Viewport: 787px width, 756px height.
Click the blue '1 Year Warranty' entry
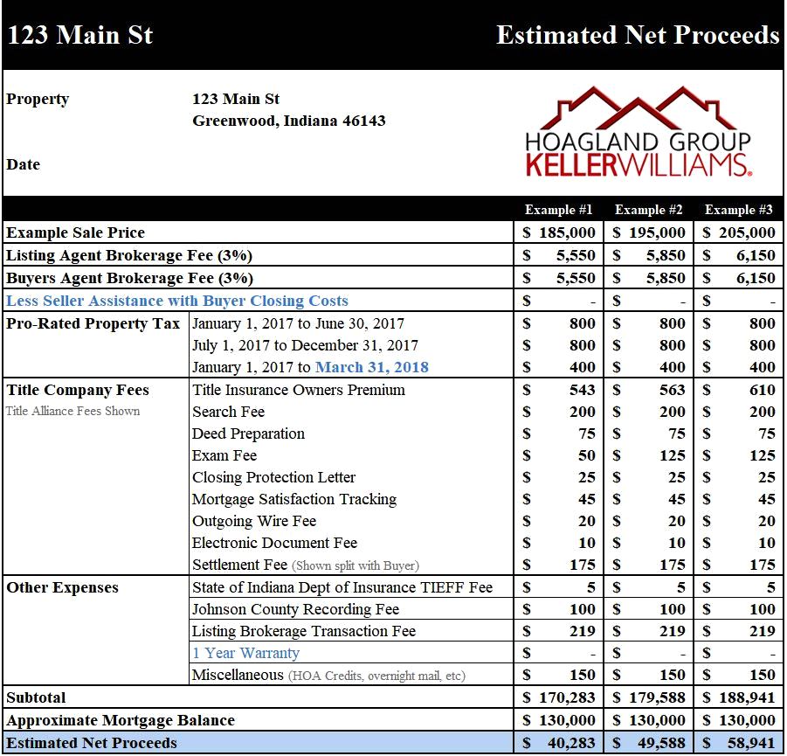point(246,653)
